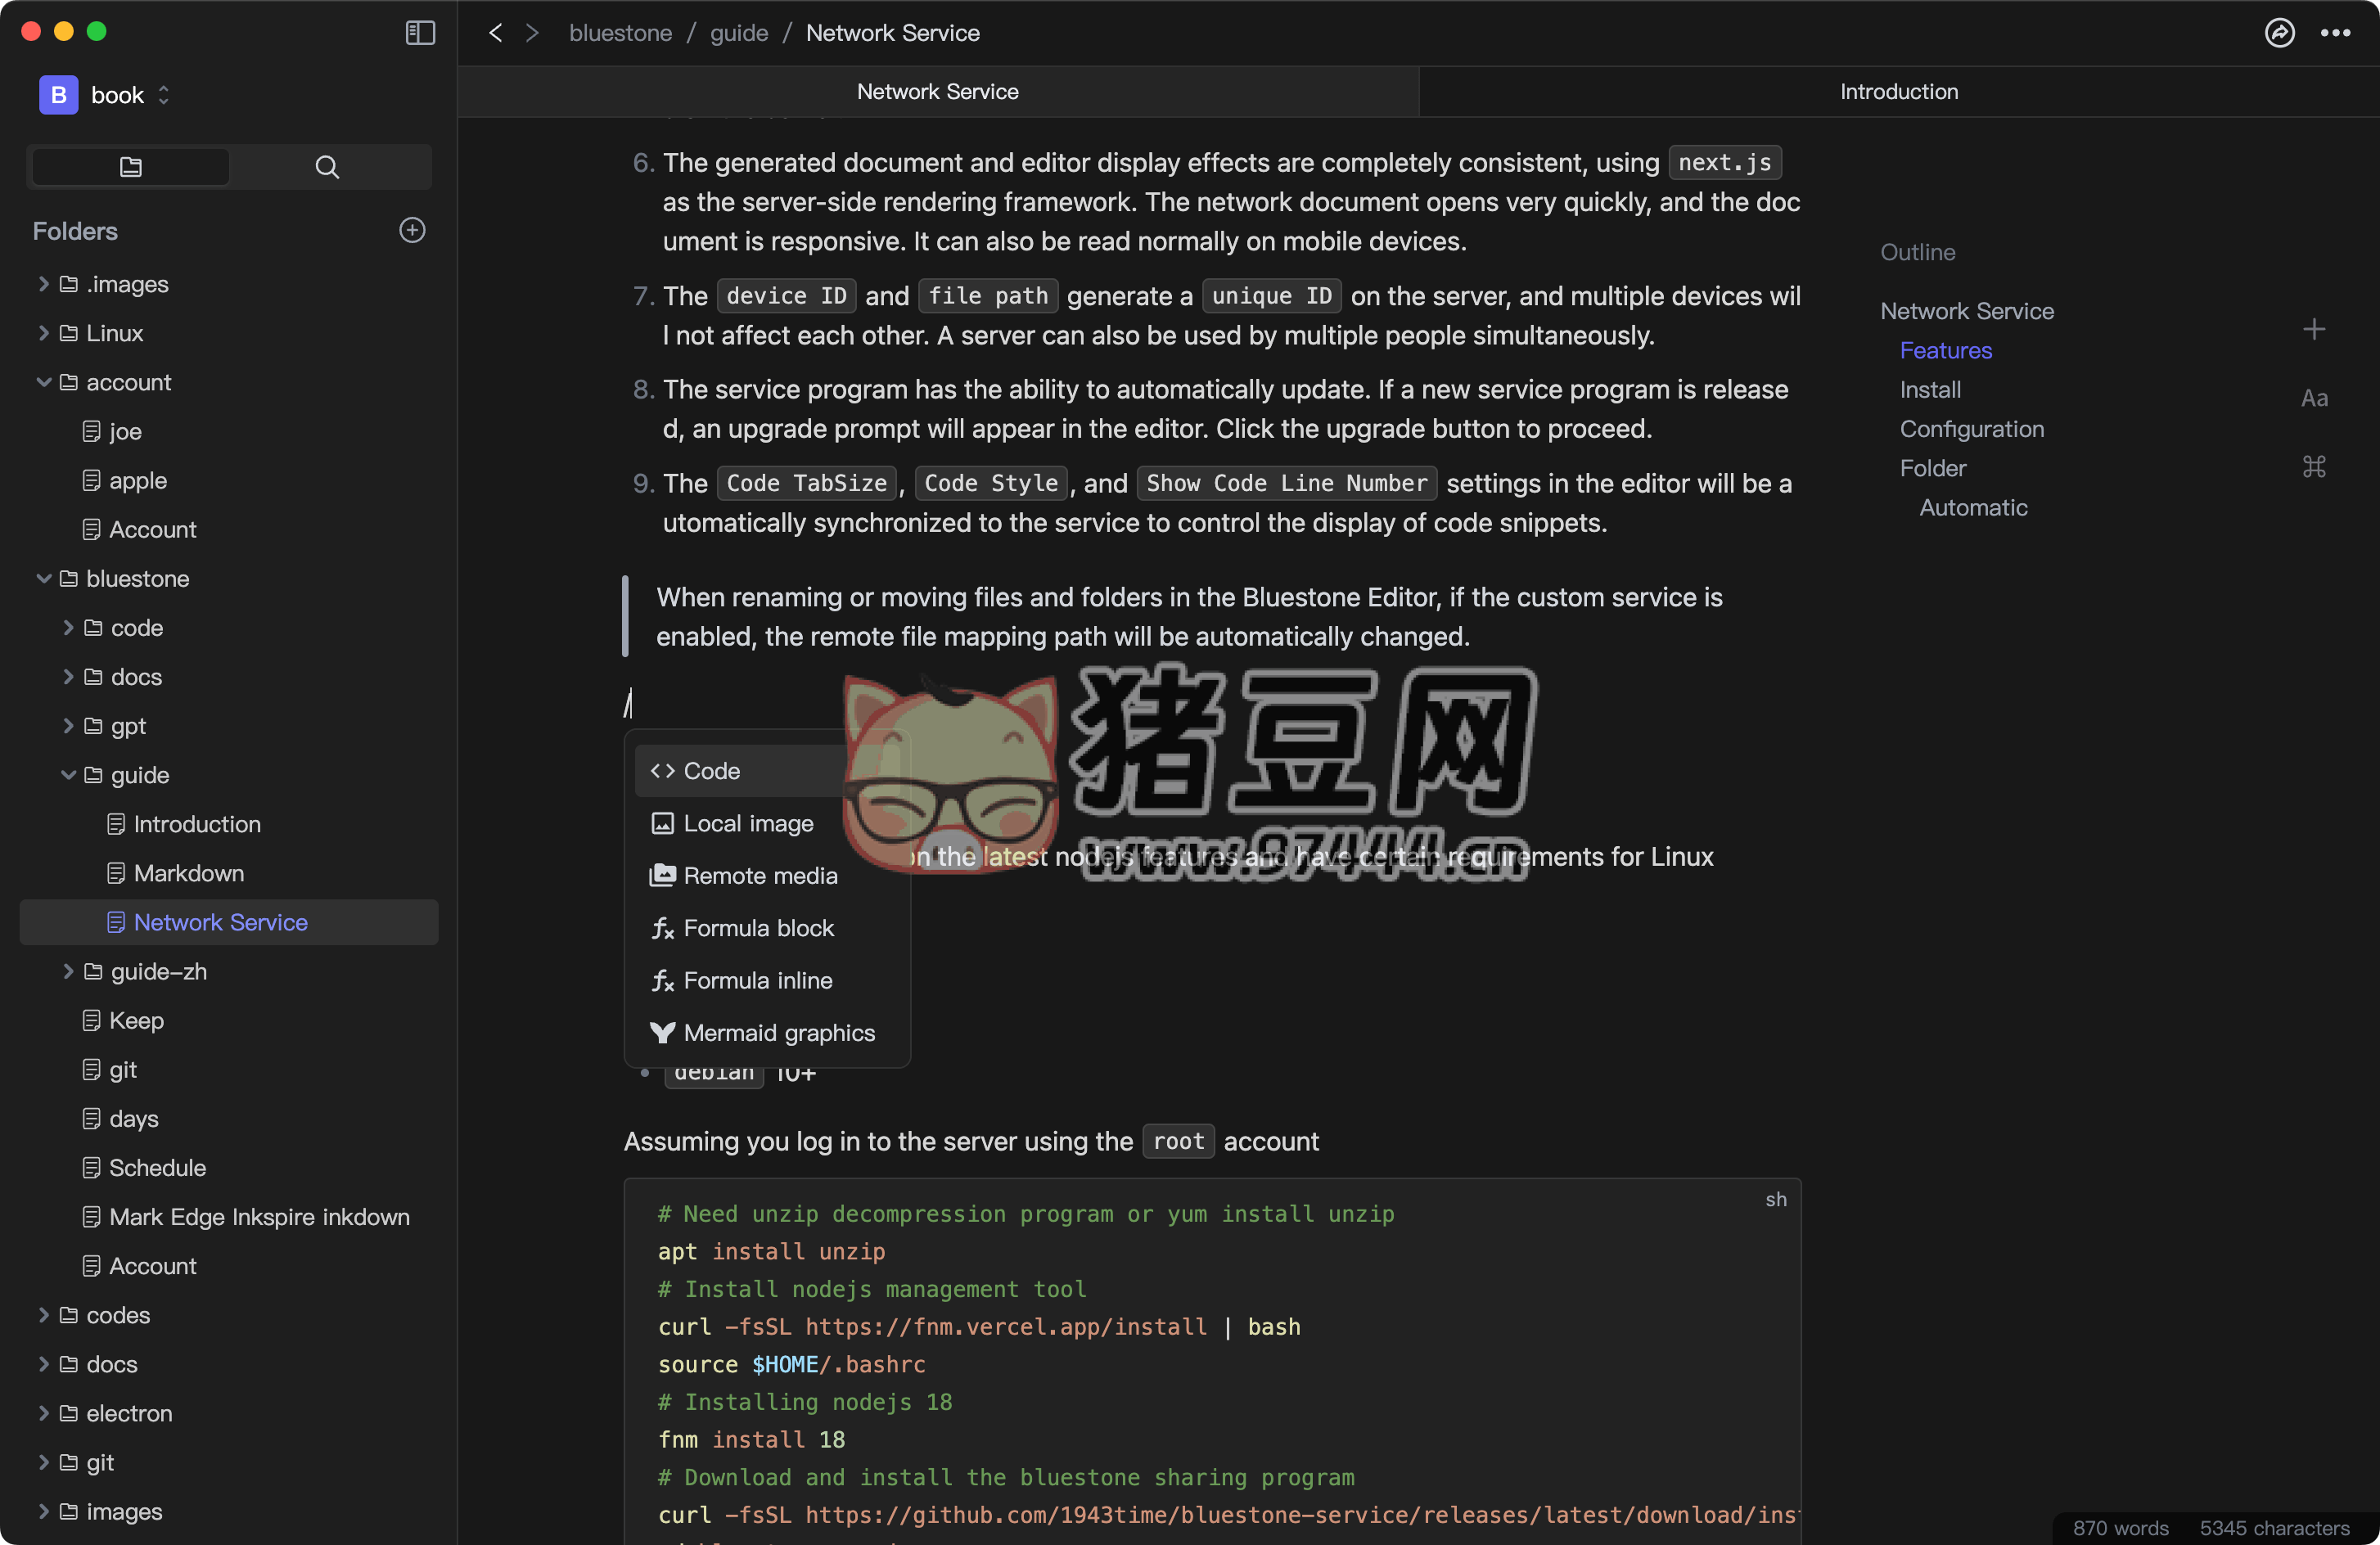Open the three-dot more options menu
This screenshot has width=2380, height=1545.
point(2335,33)
